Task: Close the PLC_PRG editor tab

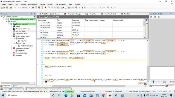Action: (50, 14)
